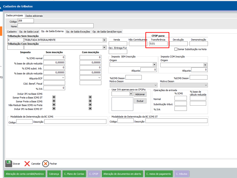Image resolution: width=237 pixels, height=178 pixels.
Task: Open the Op. de Saída Local tab
Action: (x=29, y=32)
